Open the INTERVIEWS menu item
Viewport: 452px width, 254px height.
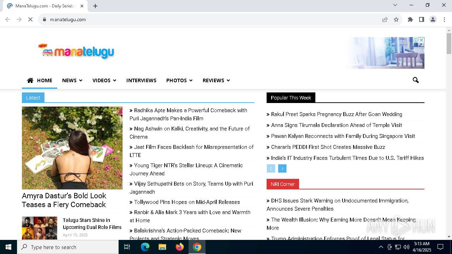[x=141, y=80]
